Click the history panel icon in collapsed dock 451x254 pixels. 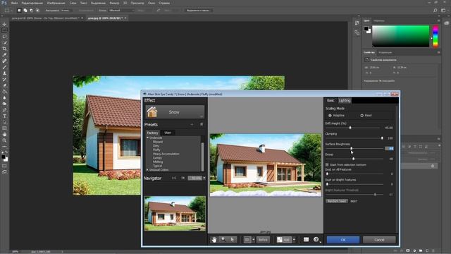coord(357,23)
